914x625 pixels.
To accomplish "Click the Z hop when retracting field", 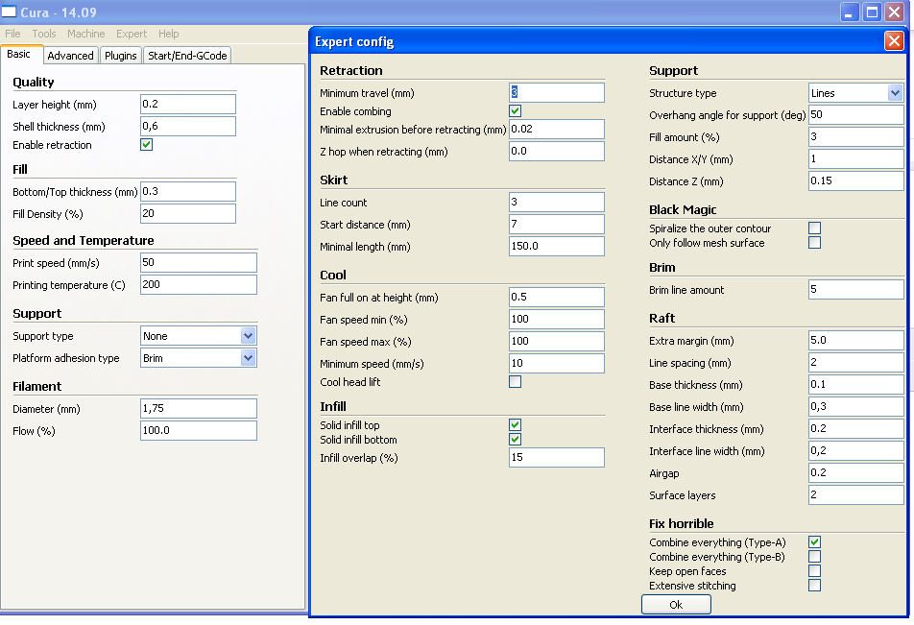I will pos(557,152).
